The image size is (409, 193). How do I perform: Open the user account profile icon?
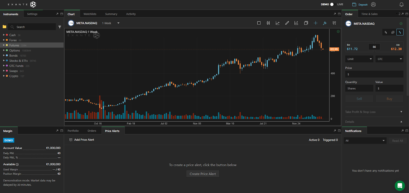373,4
